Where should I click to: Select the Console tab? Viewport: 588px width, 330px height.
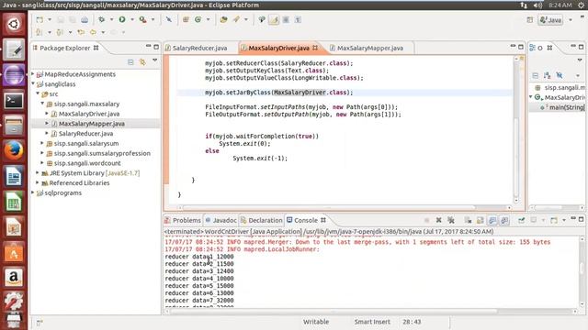point(306,220)
